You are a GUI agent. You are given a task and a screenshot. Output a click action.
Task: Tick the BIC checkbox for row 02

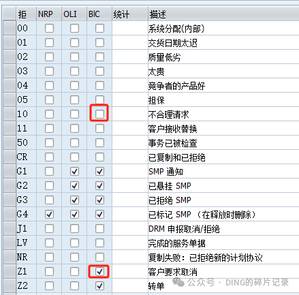[99, 57]
